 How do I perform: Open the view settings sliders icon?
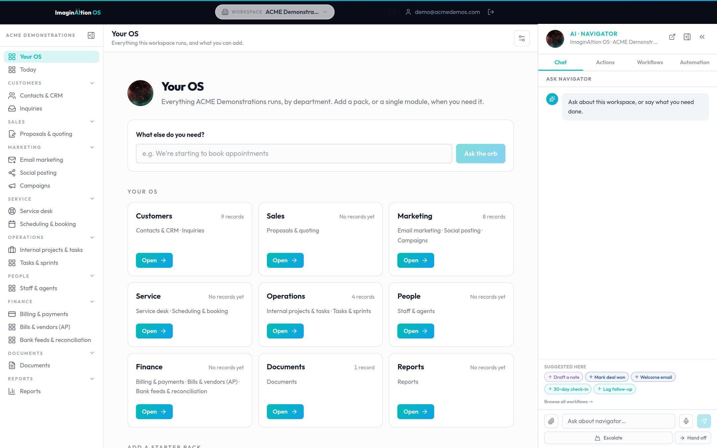(x=521, y=38)
